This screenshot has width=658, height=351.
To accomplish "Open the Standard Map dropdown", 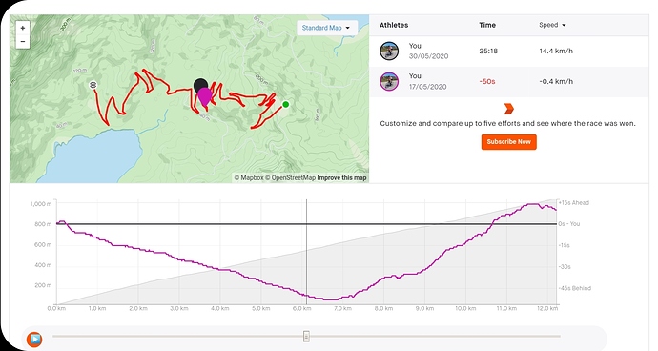I will click(327, 28).
